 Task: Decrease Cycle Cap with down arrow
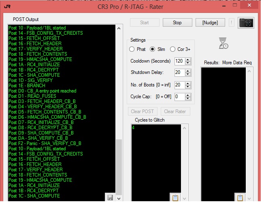pyautogui.click(x=188, y=99)
